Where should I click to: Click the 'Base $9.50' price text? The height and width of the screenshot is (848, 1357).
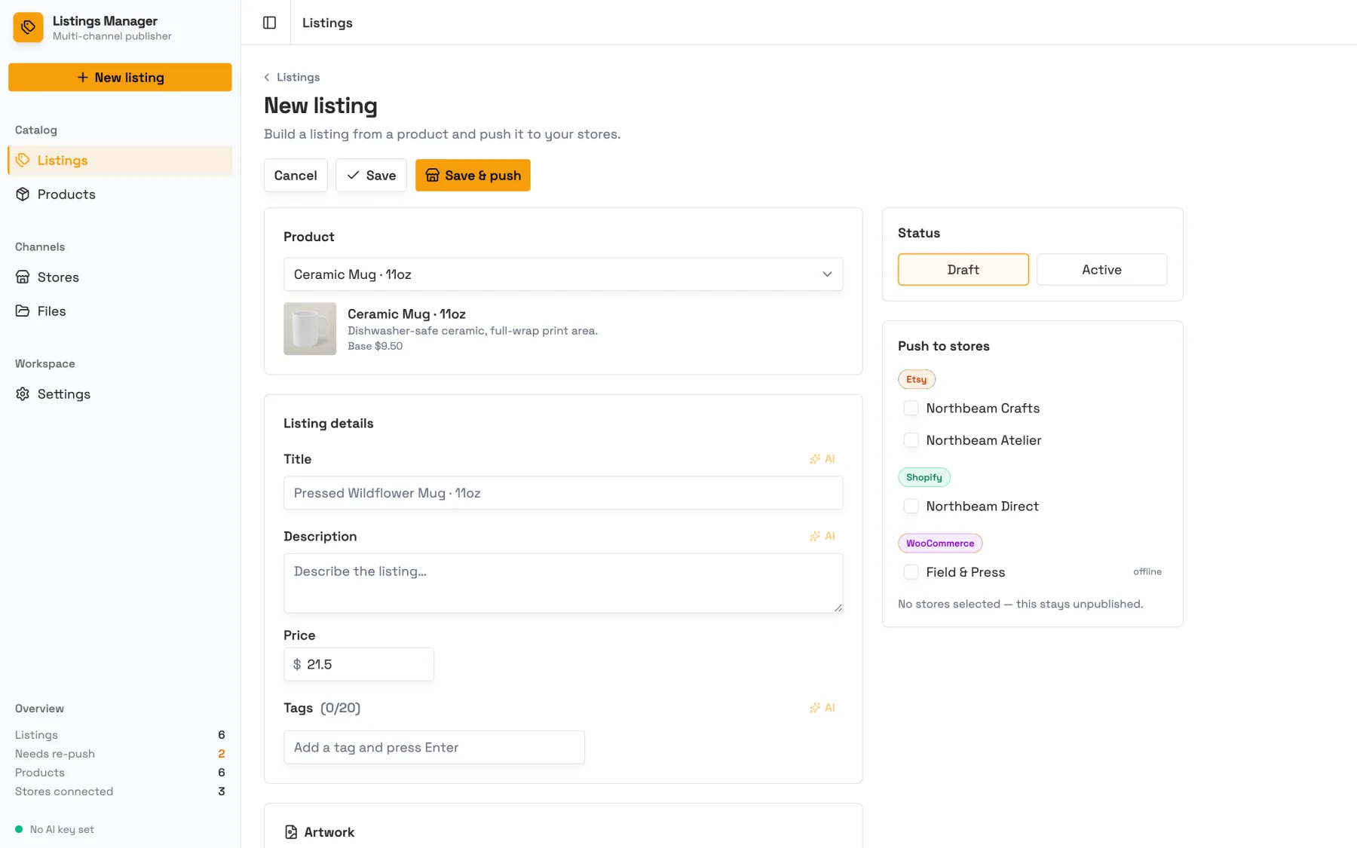point(375,346)
